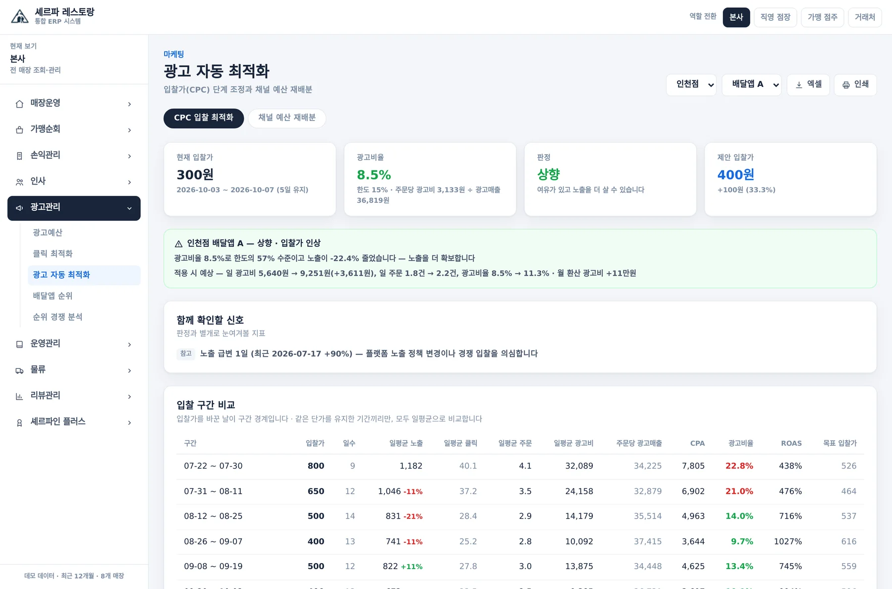
Task: Switch role to 직영 점장
Action: pyautogui.click(x=776, y=17)
